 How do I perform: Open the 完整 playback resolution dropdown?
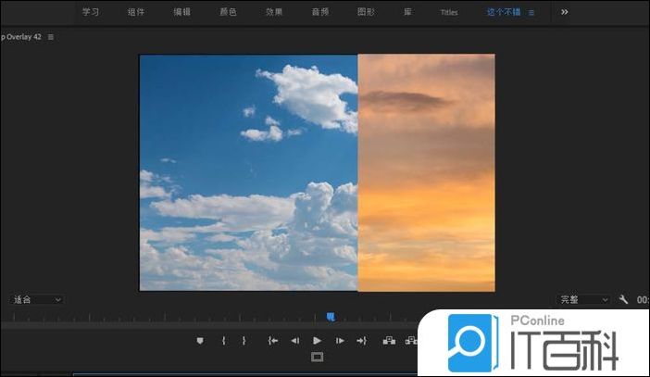coord(583,300)
